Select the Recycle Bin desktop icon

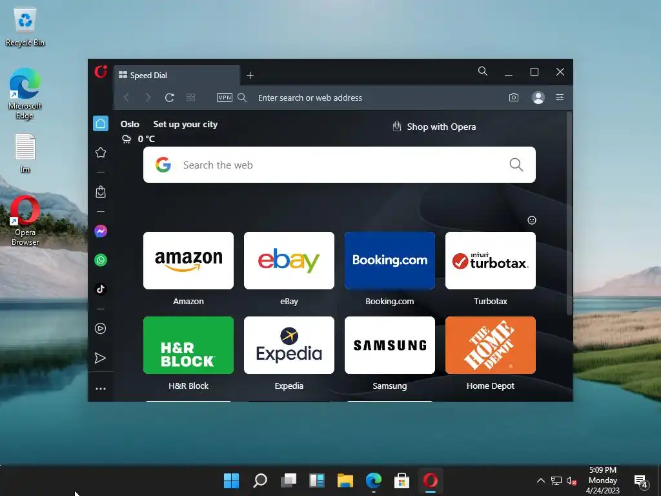pos(25,27)
